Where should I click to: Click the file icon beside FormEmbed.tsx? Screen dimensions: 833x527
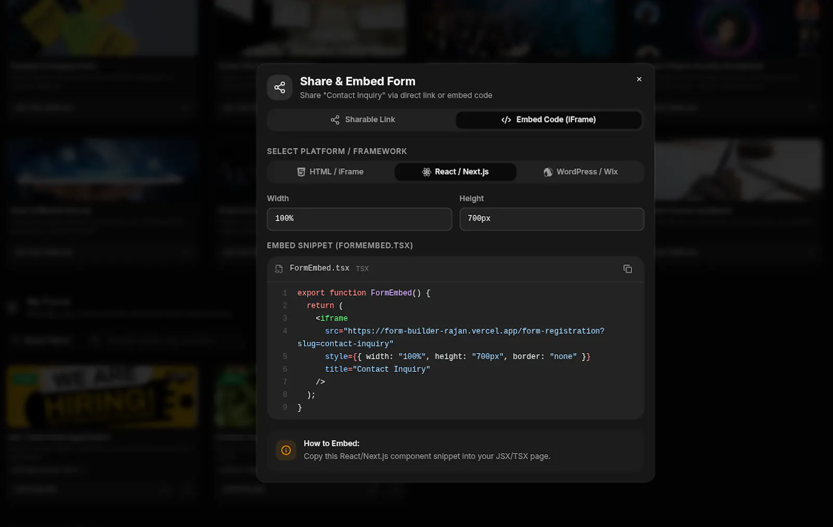(x=279, y=269)
